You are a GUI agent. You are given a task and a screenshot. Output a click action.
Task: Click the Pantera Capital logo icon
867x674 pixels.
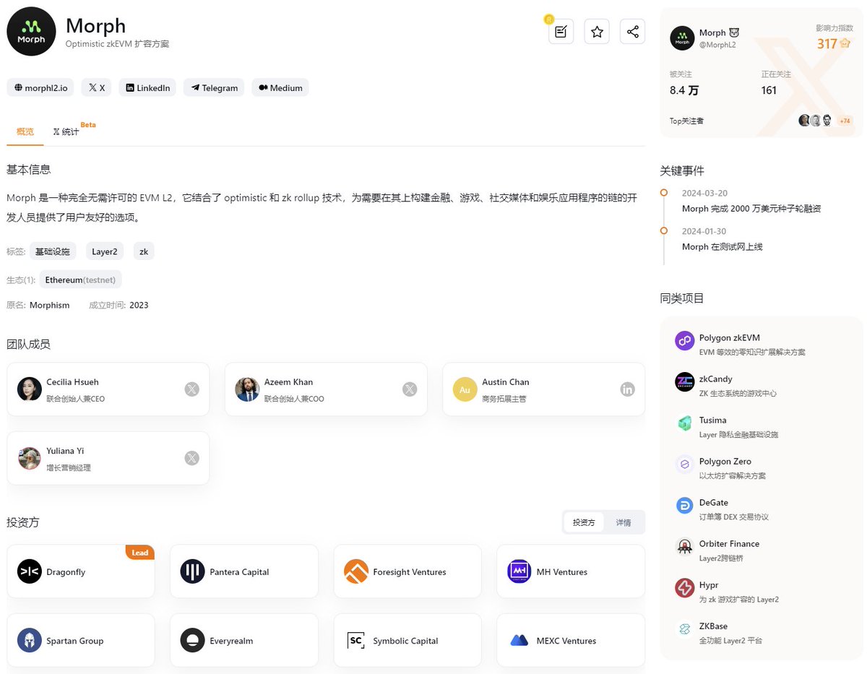(193, 571)
